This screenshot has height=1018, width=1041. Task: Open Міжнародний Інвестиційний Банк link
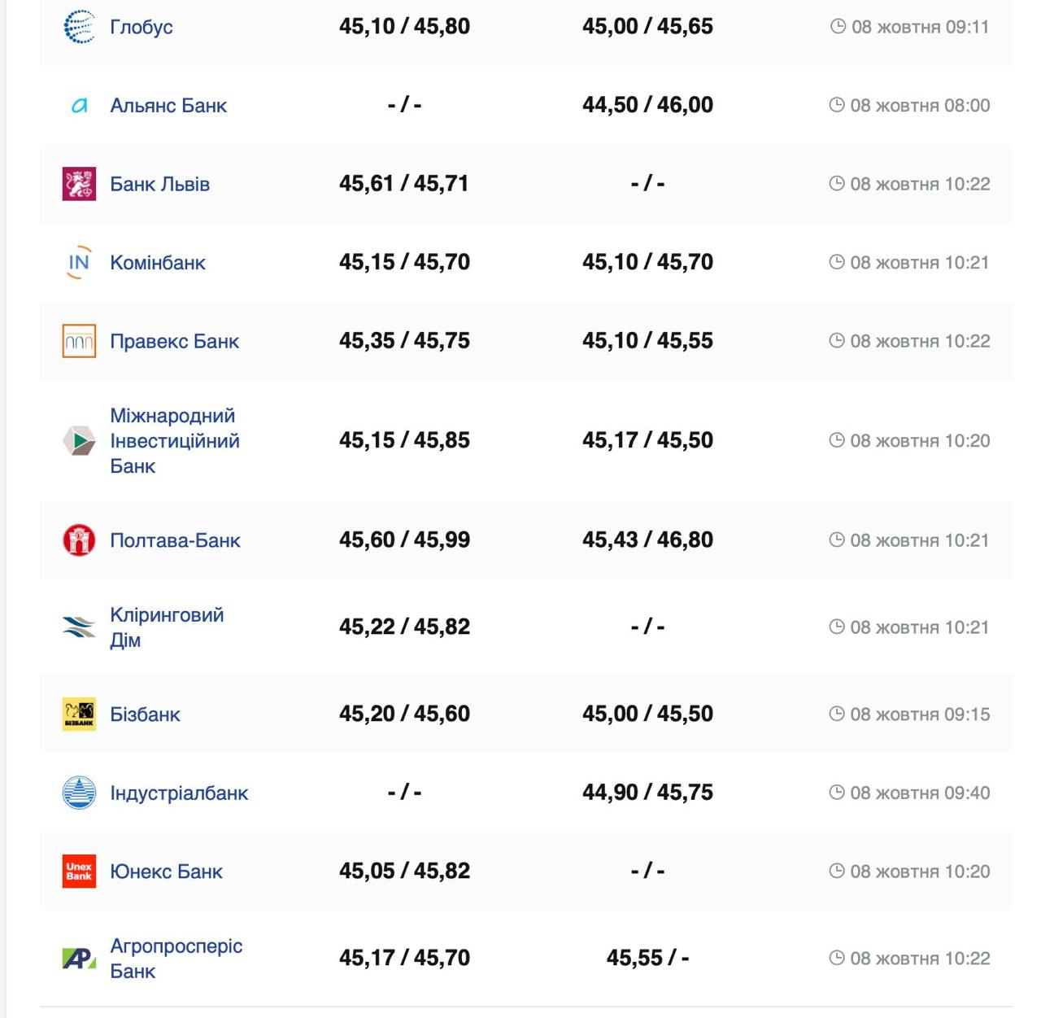click(174, 440)
